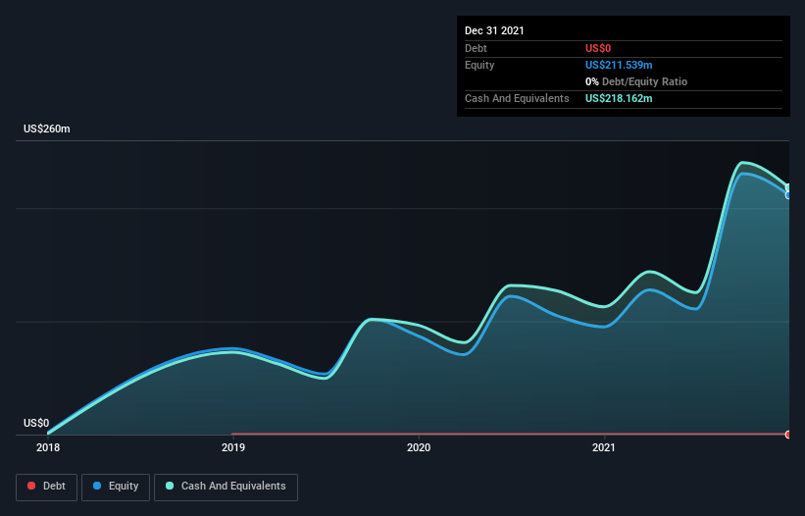This screenshot has width=805, height=516.
Task: Click the 2019 axis label
Action: (x=233, y=447)
